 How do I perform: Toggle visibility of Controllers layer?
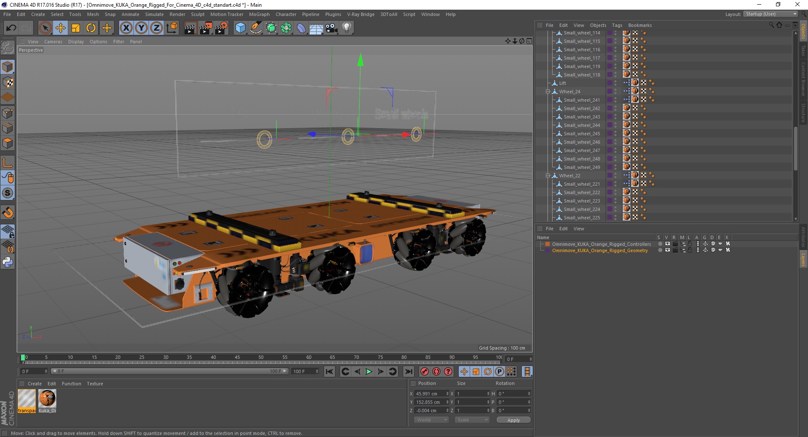pos(667,244)
